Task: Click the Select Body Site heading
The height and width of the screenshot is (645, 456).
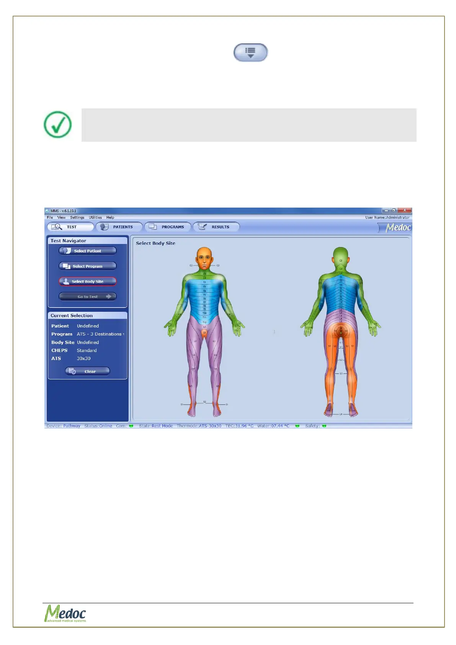Action: pyautogui.click(x=155, y=243)
